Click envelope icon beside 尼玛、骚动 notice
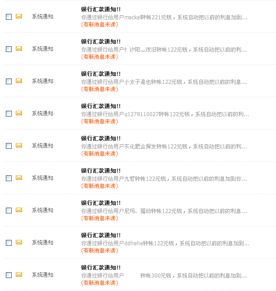Image resolution: width=276 pixels, height=291 pixels. [x=19, y=210]
